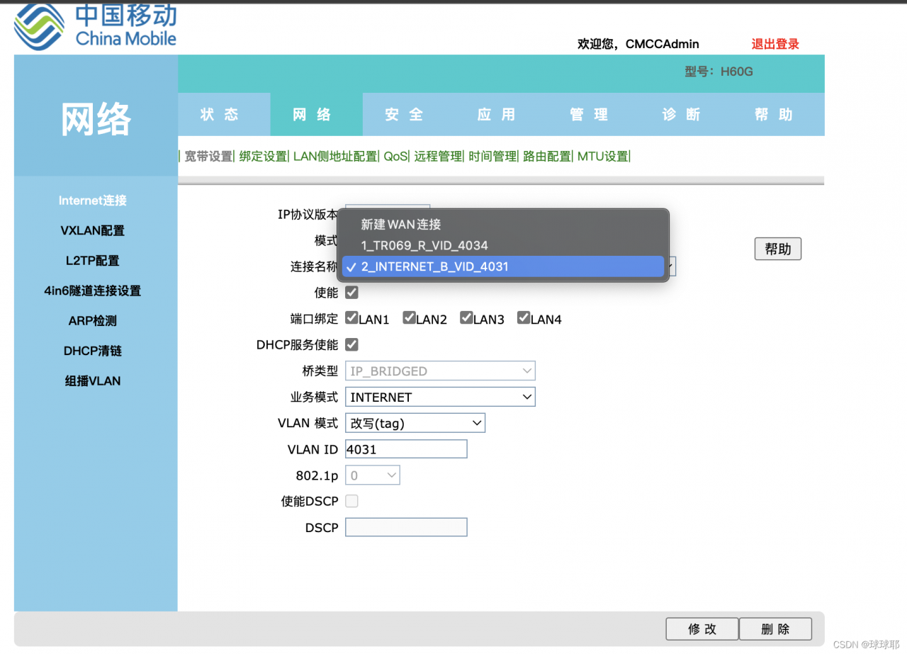
Task: Click the 型号：H60G model text
Action: coord(719,72)
